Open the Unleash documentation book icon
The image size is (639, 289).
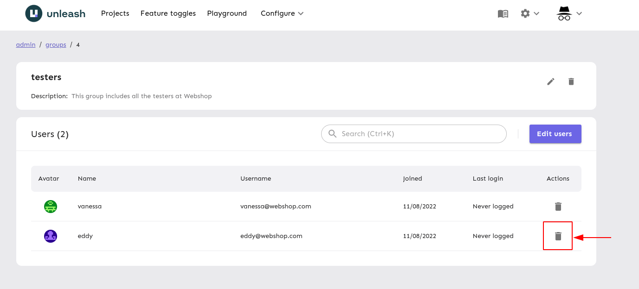(x=503, y=13)
